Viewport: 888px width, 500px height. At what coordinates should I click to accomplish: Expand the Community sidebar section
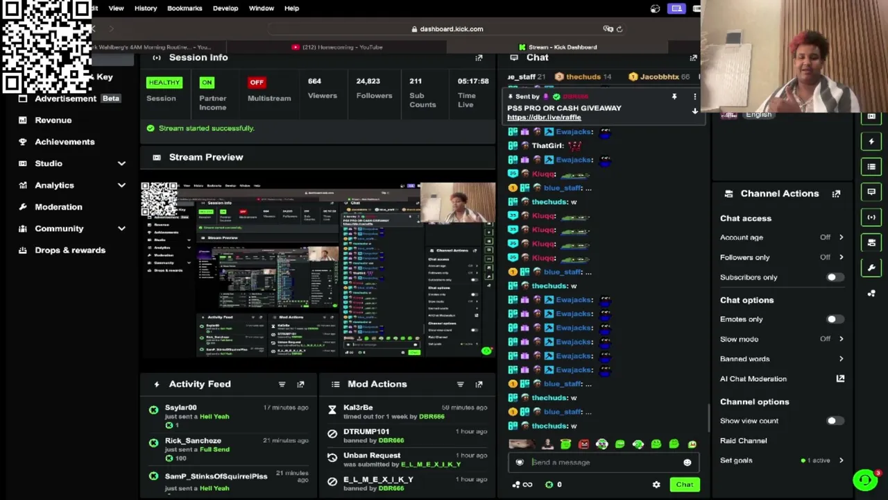pyautogui.click(x=121, y=228)
